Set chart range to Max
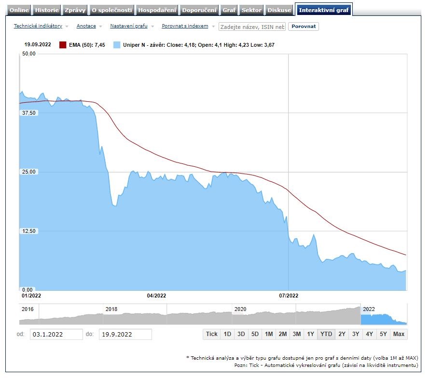Image resolution: width=430 pixels, height=378 pixels. point(399,334)
